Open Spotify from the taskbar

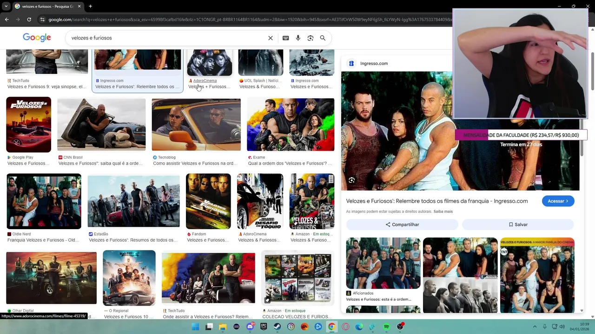tap(386, 327)
